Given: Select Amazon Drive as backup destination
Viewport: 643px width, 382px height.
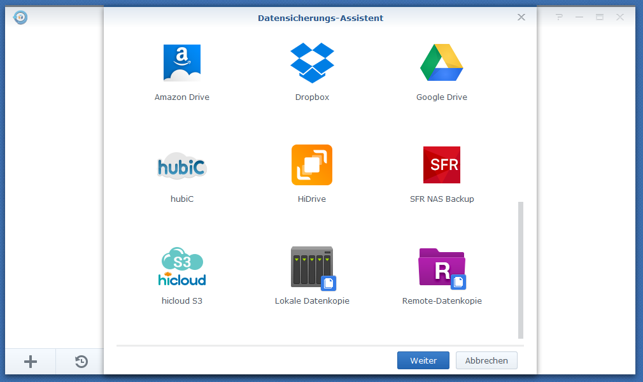Looking at the screenshot, I should point(182,62).
